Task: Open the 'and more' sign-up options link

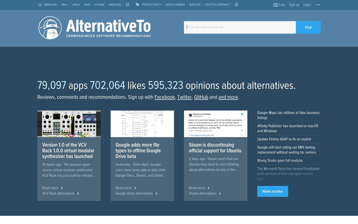Action: point(228,97)
